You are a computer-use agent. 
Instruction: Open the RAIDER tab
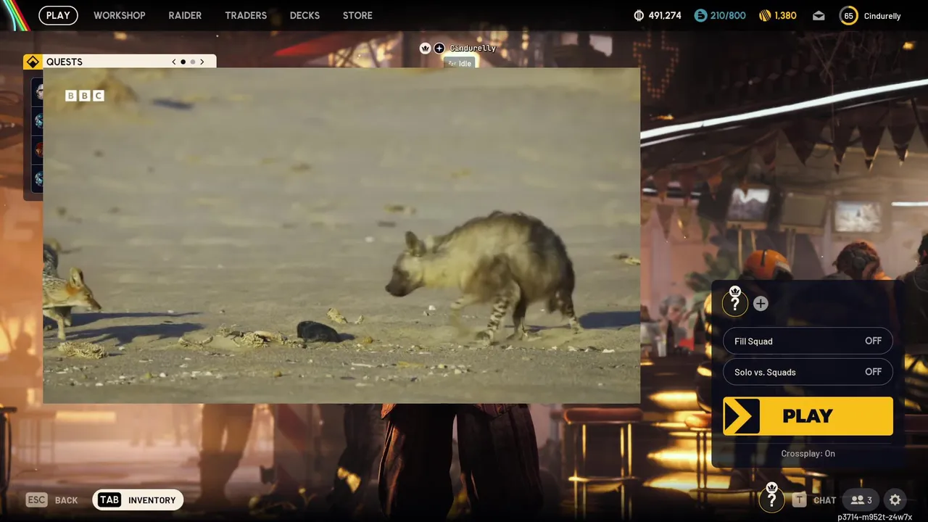[185, 15]
